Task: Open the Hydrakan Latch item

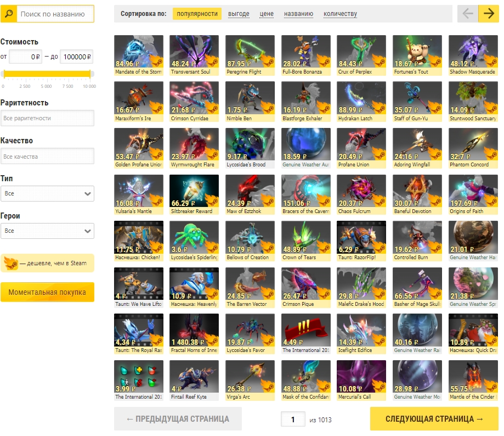Action: (361, 102)
